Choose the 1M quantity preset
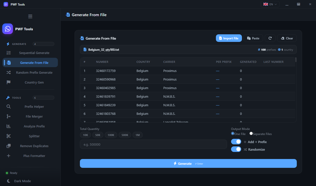This screenshot has width=316, height=186. point(138,135)
